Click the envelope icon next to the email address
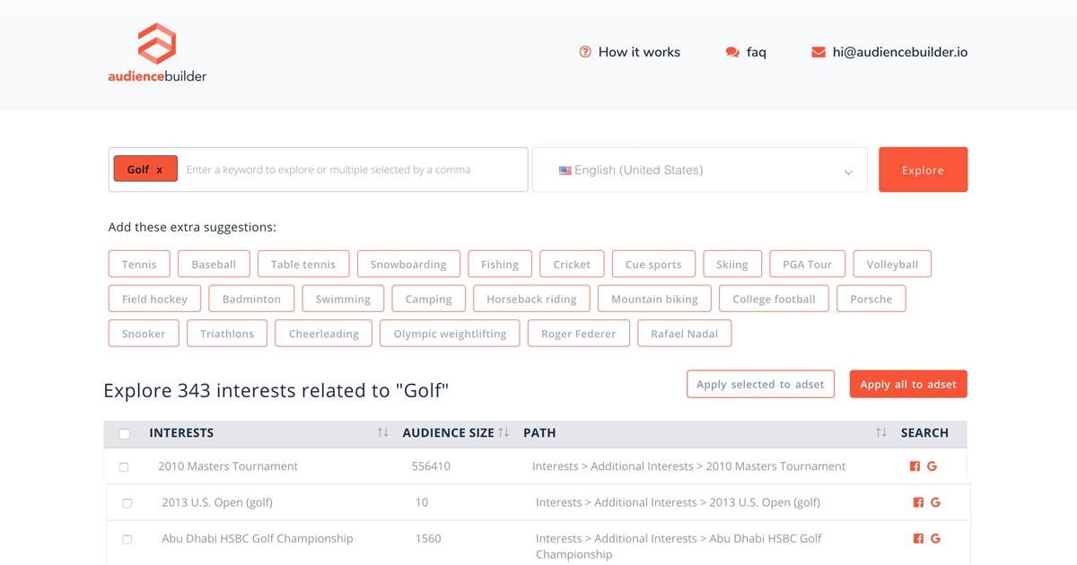The height and width of the screenshot is (565, 1077). click(x=818, y=52)
